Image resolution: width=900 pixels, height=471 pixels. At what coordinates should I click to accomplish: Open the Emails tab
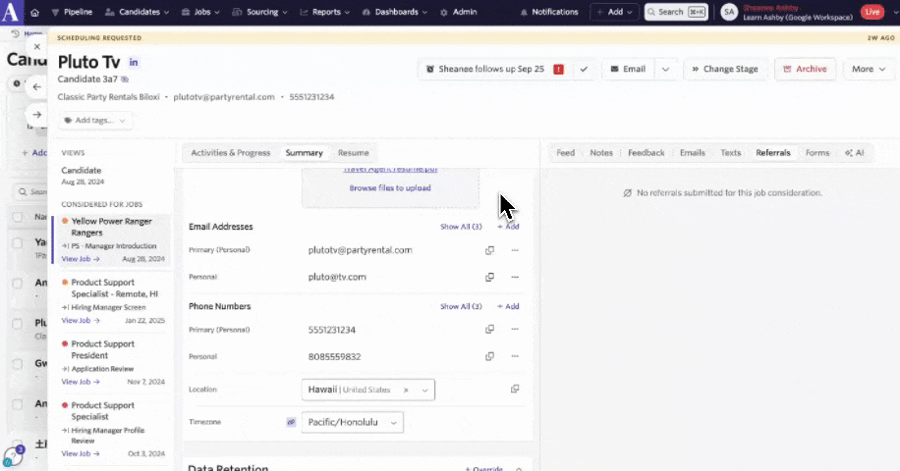coord(693,153)
